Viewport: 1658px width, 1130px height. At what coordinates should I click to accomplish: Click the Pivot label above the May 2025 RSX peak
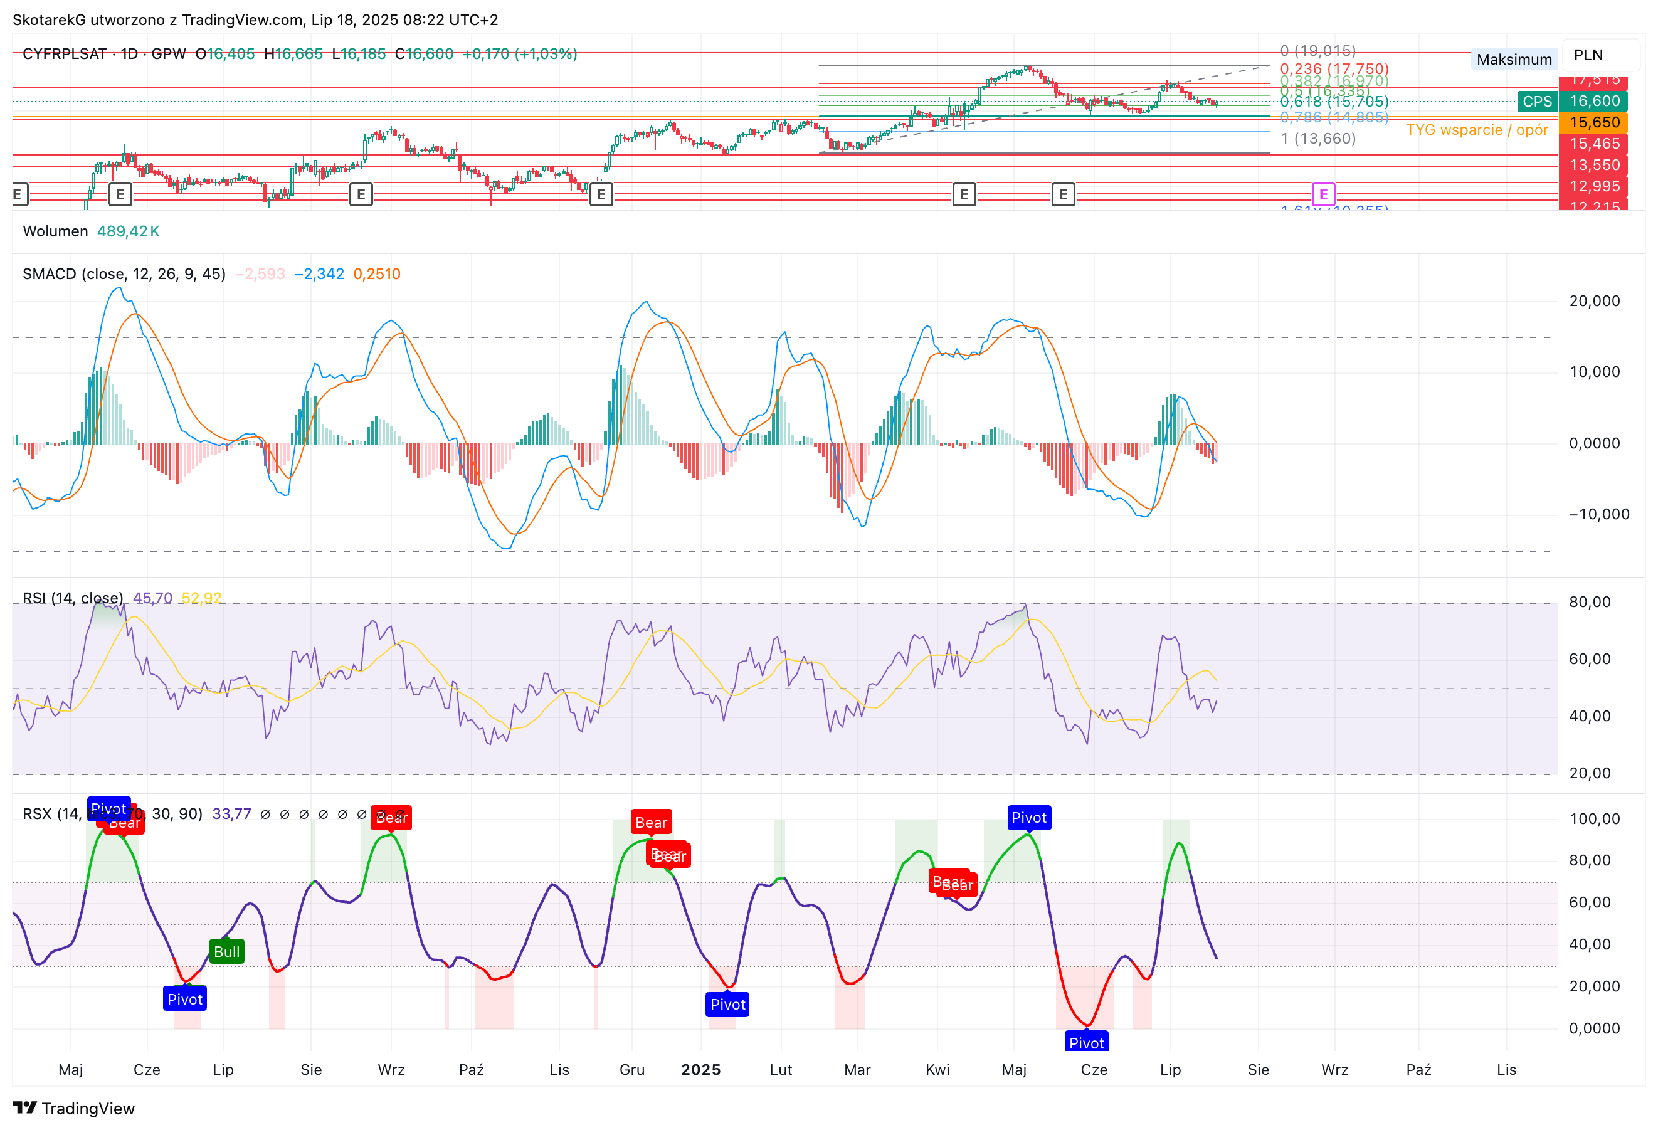(1029, 818)
